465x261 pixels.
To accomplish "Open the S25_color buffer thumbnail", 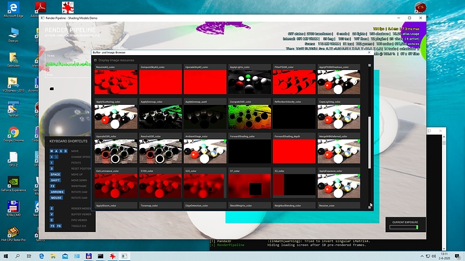I will (205, 186).
